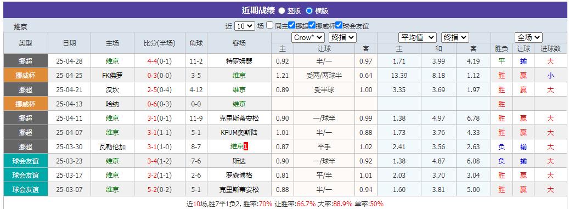Click the 0-3(0-0) score
569x209 pixels.
160,76
